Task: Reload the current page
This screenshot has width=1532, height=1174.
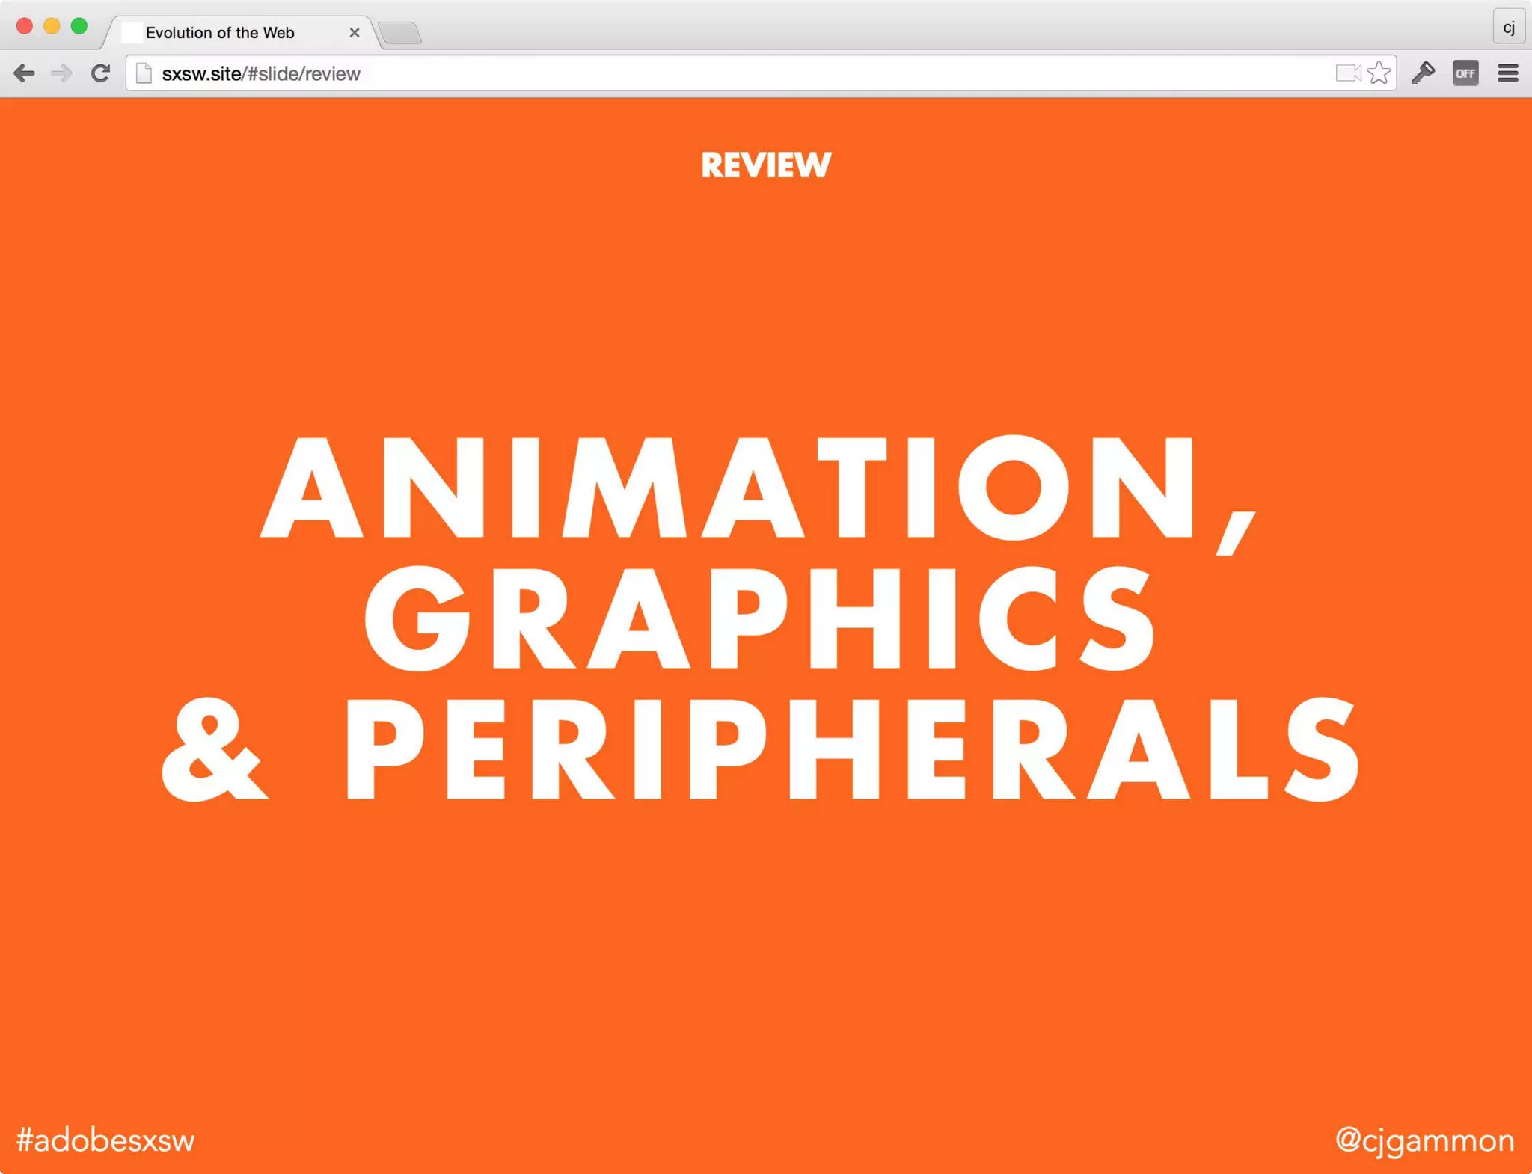Action: tap(100, 73)
